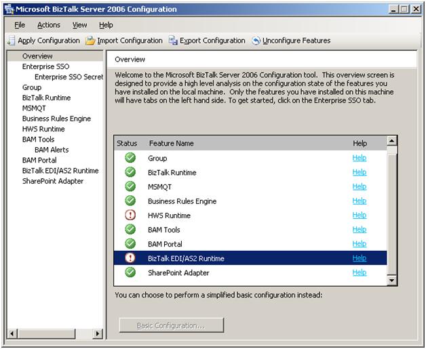Select Enterprise SSO Secret item in left pane
The width and height of the screenshot is (426, 349).
click(69, 77)
